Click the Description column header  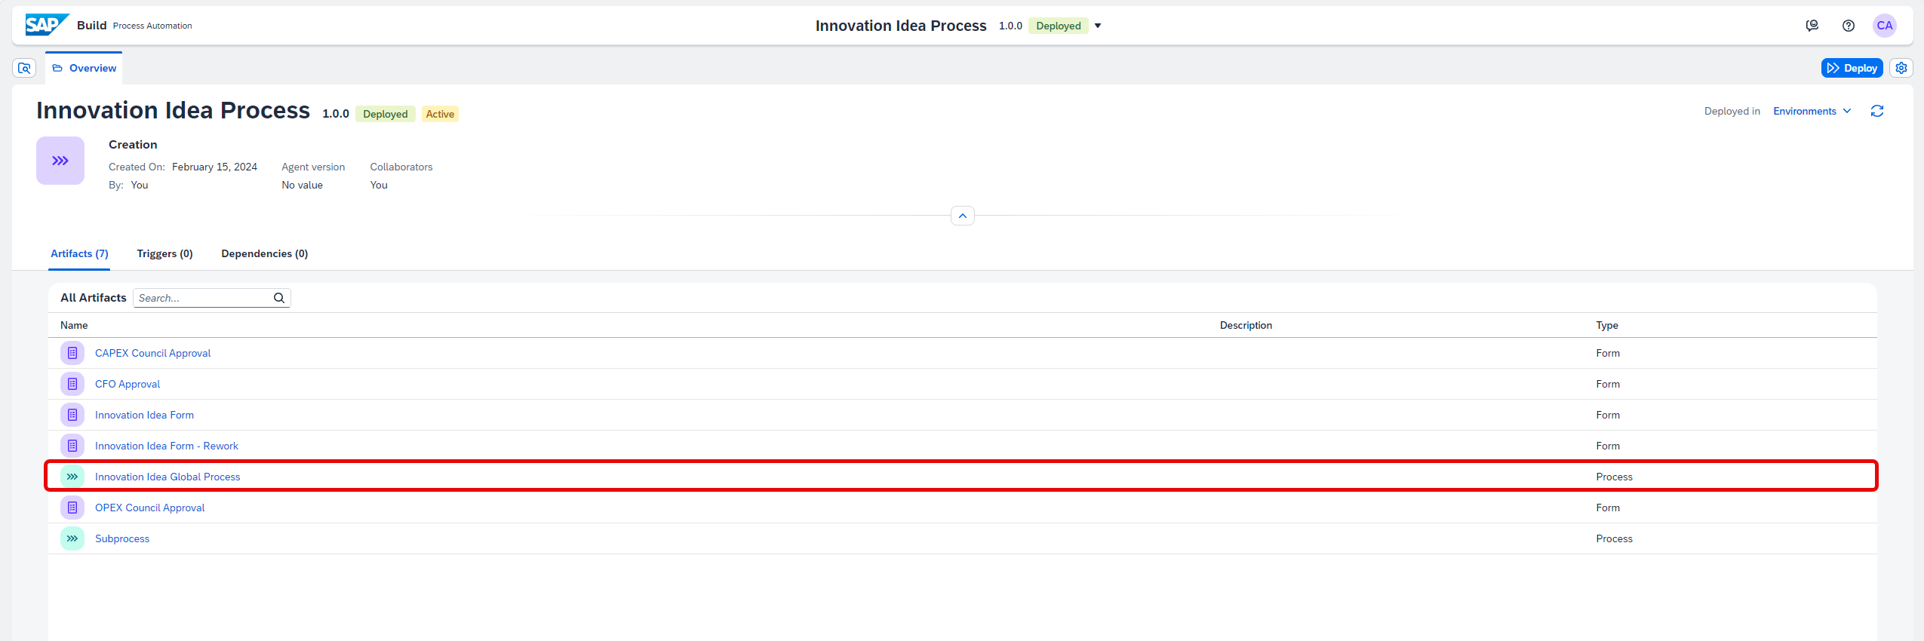1246,325
